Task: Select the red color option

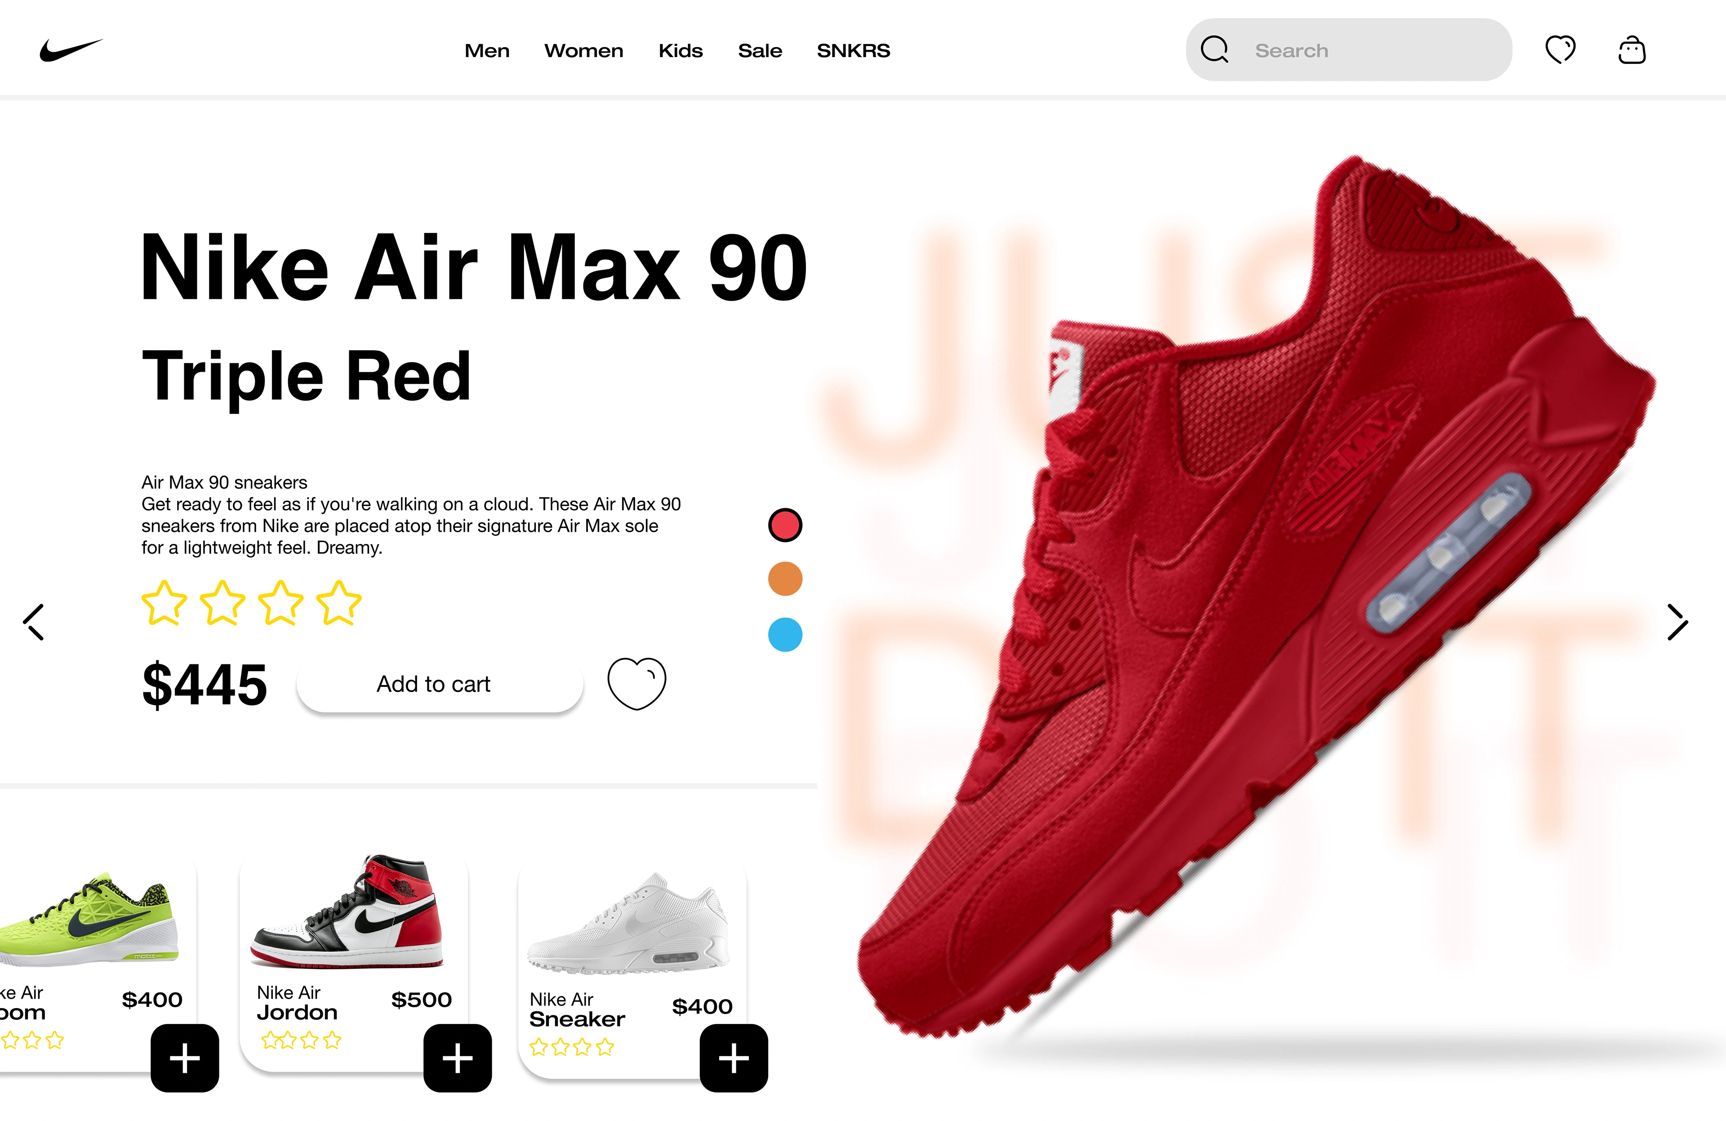Action: pos(785,525)
